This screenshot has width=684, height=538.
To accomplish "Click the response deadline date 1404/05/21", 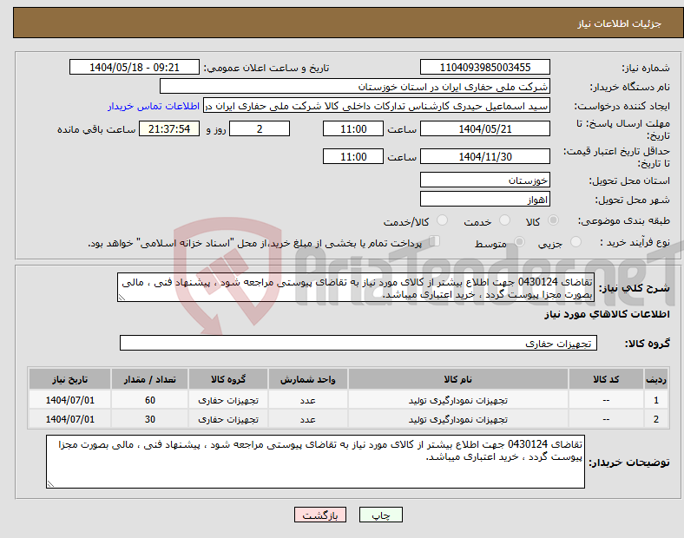I will point(484,128).
